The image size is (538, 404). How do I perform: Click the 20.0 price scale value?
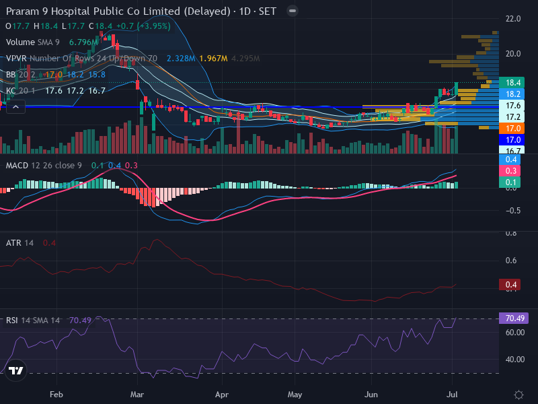click(513, 54)
